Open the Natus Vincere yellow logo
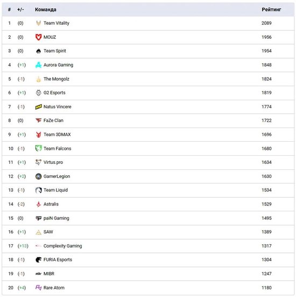The height and width of the screenshot is (297, 296). click(38, 107)
